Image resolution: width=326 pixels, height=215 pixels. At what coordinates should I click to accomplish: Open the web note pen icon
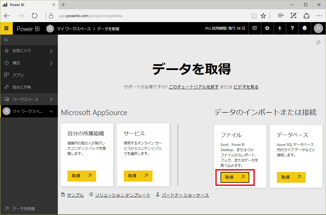[x=293, y=16]
